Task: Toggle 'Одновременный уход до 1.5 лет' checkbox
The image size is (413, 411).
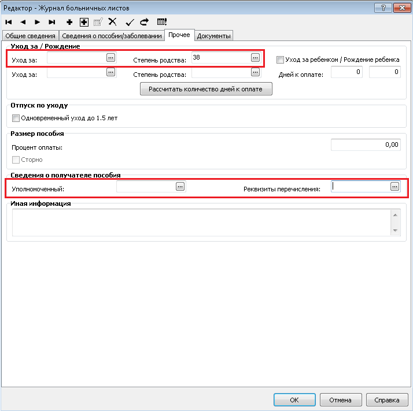Action: (x=16, y=118)
